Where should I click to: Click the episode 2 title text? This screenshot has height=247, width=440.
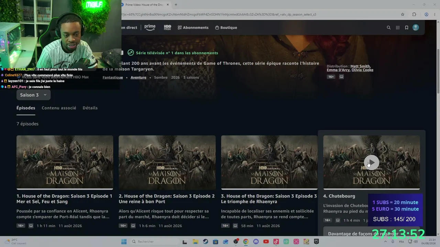coord(167,199)
